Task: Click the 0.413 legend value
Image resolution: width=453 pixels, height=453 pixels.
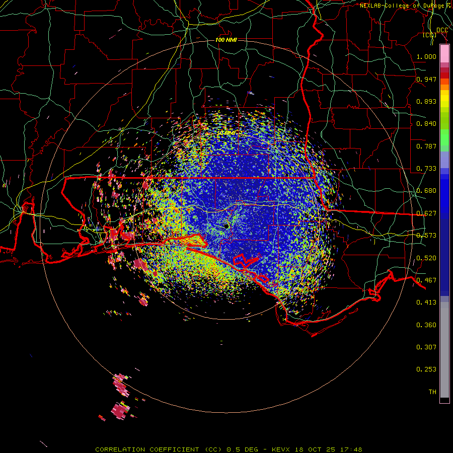Action: (x=426, y=303)
